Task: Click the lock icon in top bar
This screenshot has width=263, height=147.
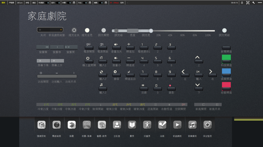Action: 242,3
